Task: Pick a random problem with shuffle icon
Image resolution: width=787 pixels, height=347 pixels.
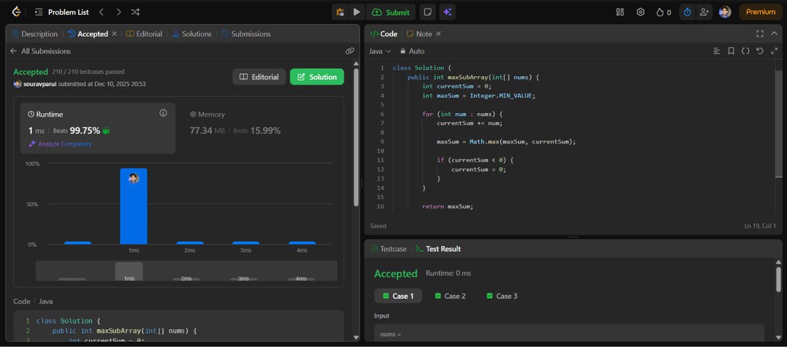Action: pos(135,12)
